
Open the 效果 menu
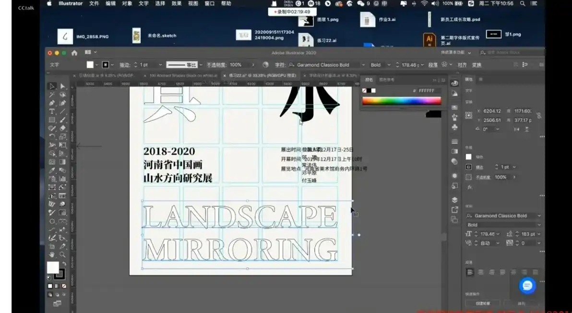tap(176, 4)
